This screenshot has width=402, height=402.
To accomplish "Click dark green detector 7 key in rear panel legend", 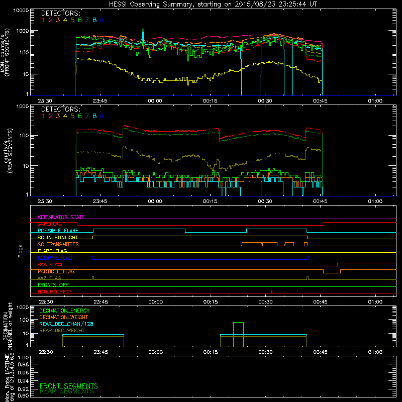I will coord(87,116).
